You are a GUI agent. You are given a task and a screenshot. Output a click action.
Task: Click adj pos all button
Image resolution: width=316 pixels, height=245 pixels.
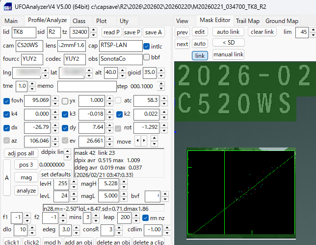click(21, 153)
